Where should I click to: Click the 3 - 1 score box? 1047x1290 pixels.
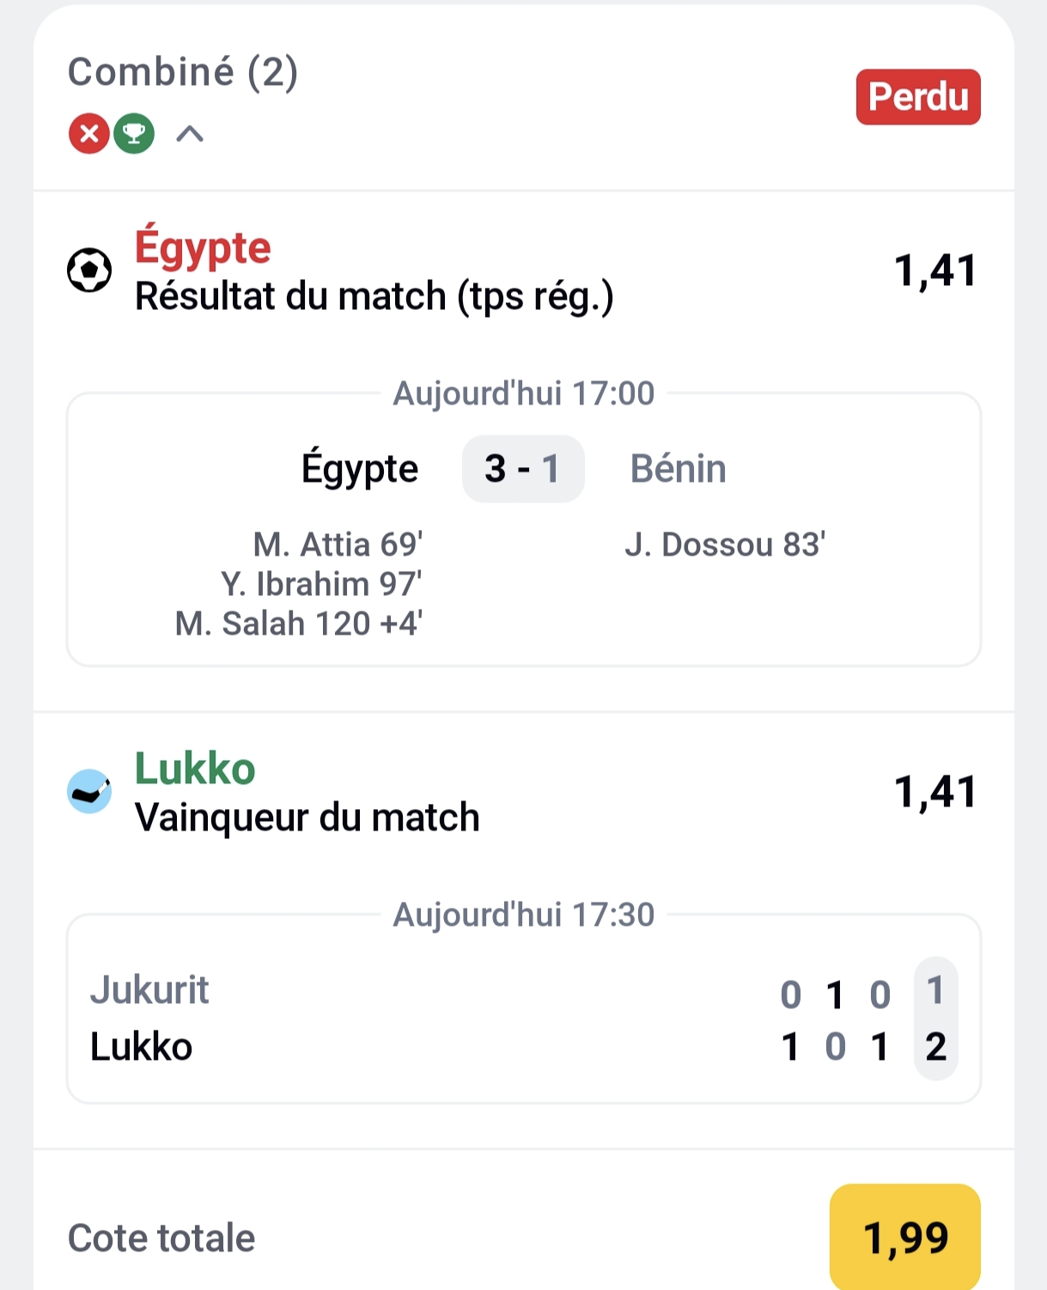tap(523, 469)
